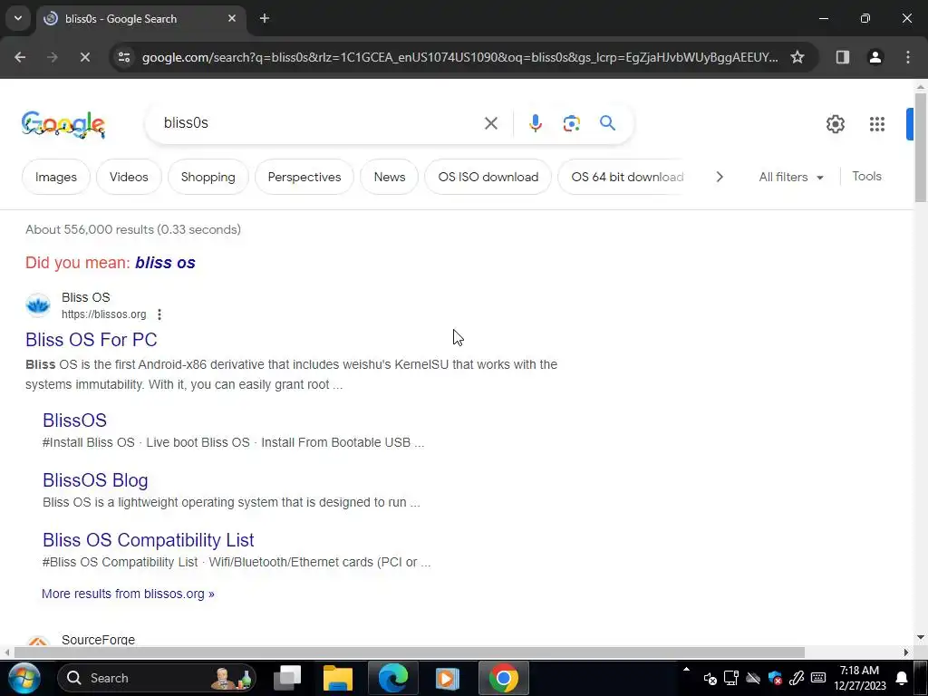This screenshot has width=928, height=696.
Task: Click Windows taskbar Search box
Action: (x=158, y=678)
